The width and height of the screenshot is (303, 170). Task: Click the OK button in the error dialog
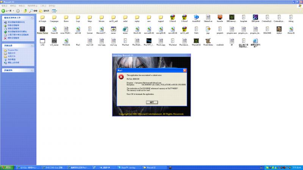click(x=152, y=102)
